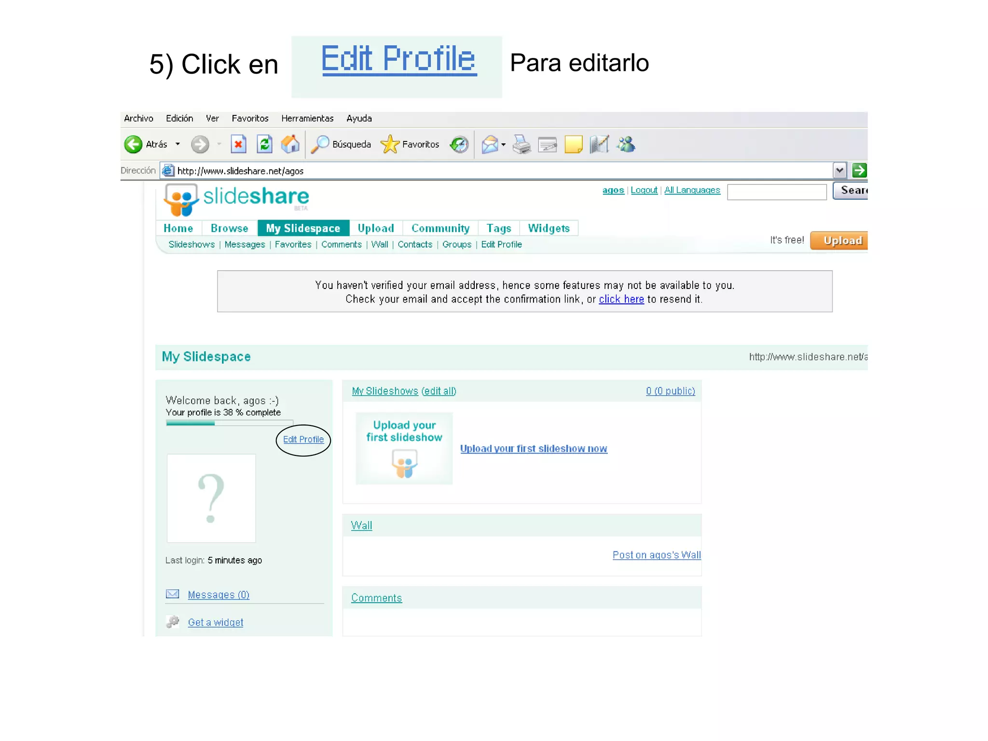
Task: Click the research book toolbar icon
Action: [x=600, y=144]
